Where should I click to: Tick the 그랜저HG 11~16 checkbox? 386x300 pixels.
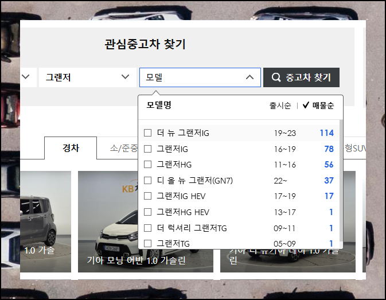click(147, 165)
